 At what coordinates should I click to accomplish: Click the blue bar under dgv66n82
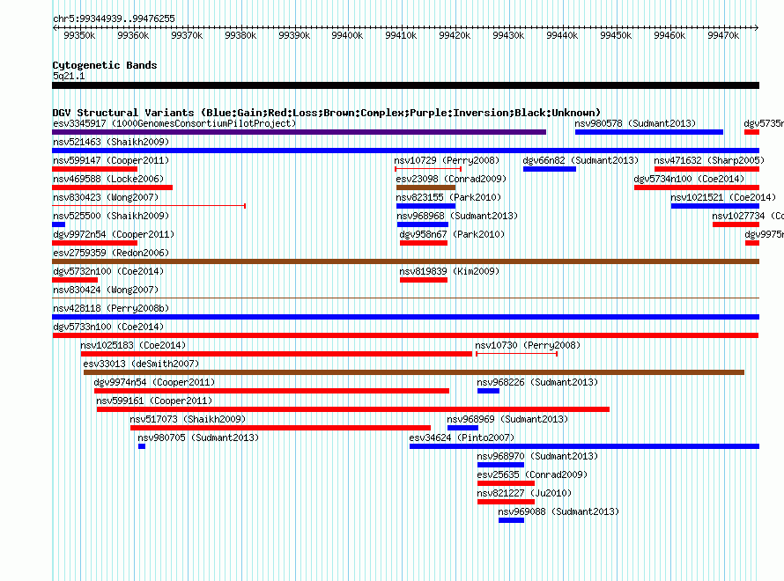[x=550, y=169]
